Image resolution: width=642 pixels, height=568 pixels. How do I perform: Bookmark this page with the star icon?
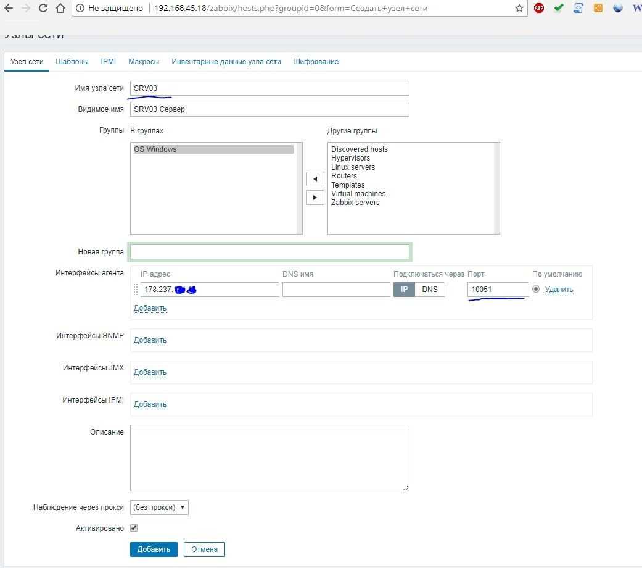point(519,9)
